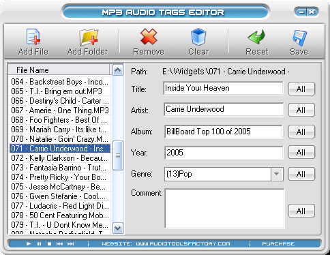Open the www.audiotoolsfactory.com website link
Screen dimensions: 330x255
coord(183,243)
